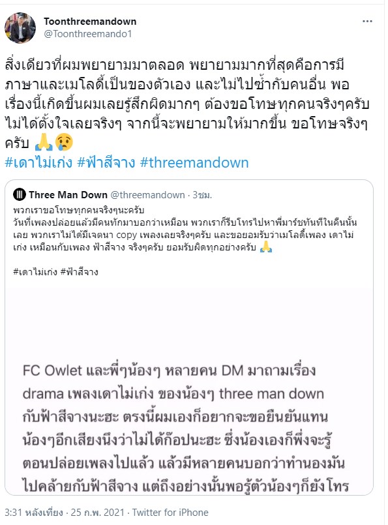The width and height of the screenshot is (388, 525).
Task: Click the 25 ก.พ. 2021 date
Action: (97, 513)
